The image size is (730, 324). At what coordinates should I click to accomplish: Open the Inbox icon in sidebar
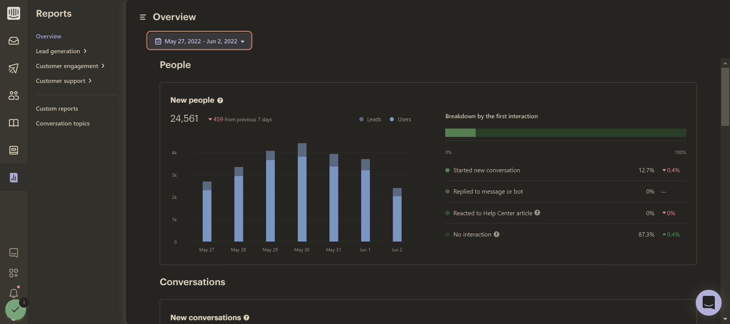(14, 41)
